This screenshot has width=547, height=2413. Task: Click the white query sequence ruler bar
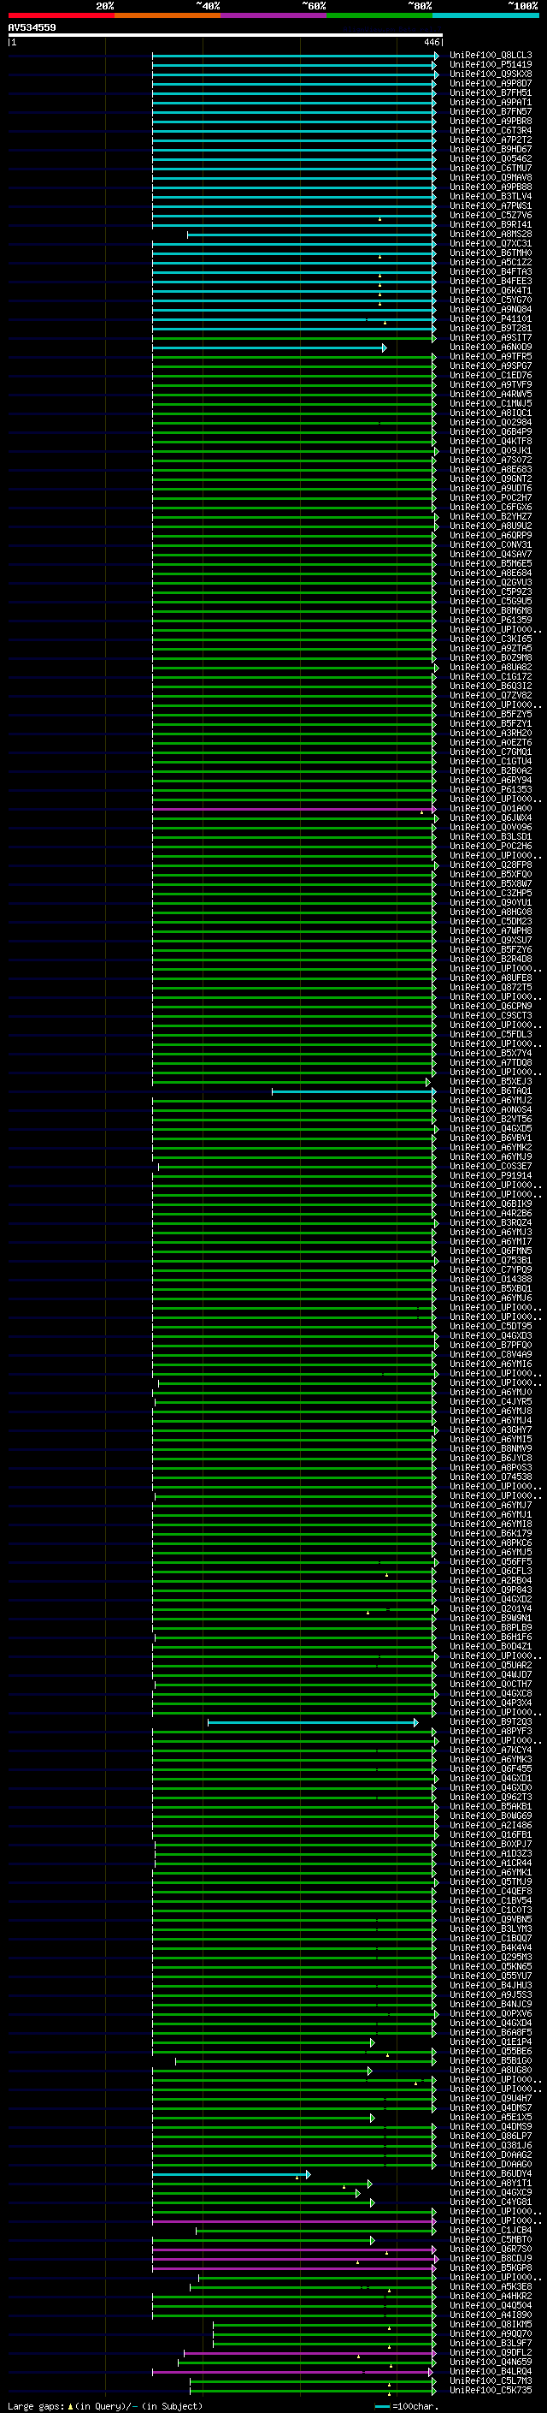(x=226, y=34)
